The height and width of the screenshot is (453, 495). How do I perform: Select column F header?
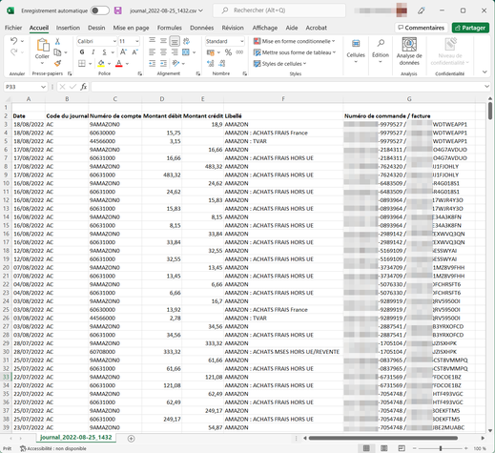point(283,99)
